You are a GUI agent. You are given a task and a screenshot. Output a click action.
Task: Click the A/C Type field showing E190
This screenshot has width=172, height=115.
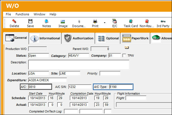[121, 87]
